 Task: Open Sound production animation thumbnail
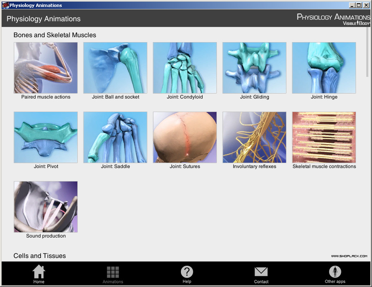pyautogui.click(x=46, y=206)
